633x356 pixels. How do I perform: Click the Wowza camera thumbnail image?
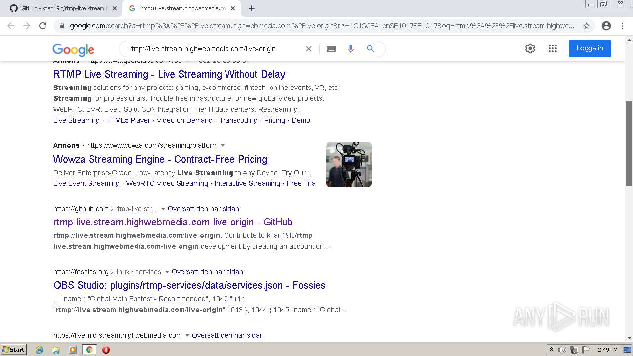[x=349, y=165]
